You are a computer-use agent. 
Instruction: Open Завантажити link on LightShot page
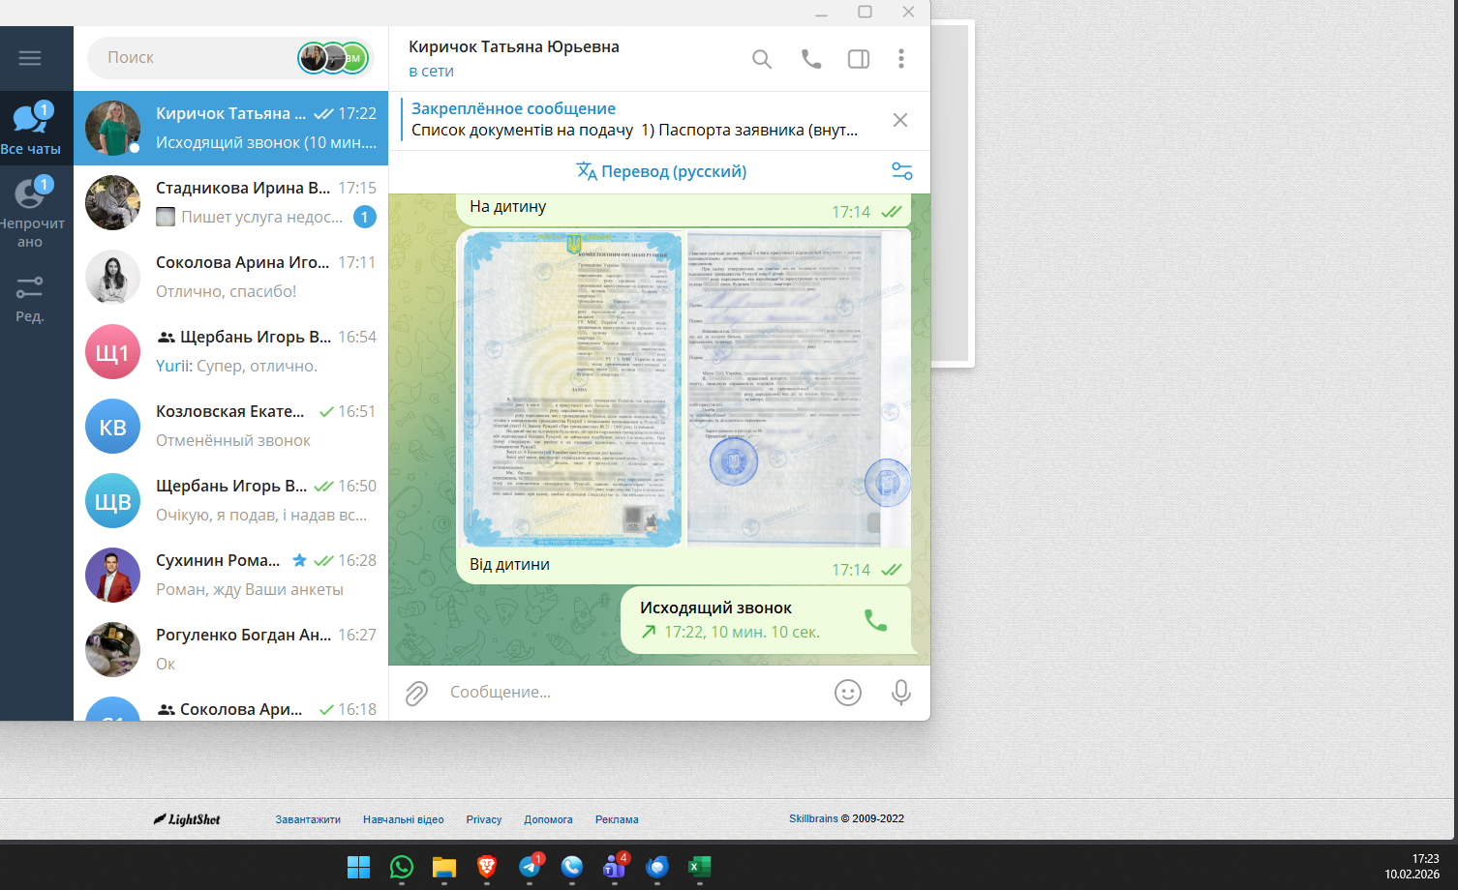point(308,819)
